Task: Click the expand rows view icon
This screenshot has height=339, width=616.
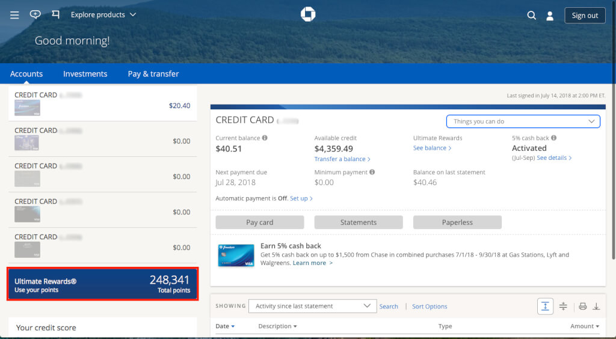Action: click(x=545, y=306)
